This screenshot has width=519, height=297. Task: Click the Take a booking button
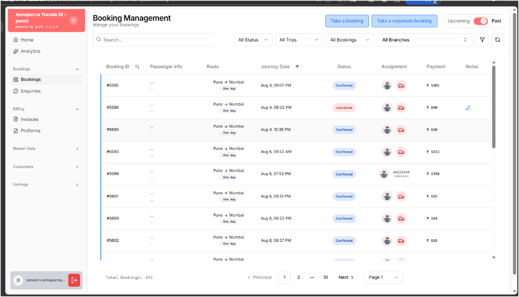point(347,21)
